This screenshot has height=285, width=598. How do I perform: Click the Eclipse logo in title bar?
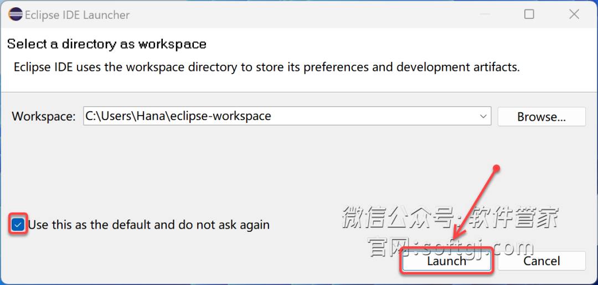[16, 15]
